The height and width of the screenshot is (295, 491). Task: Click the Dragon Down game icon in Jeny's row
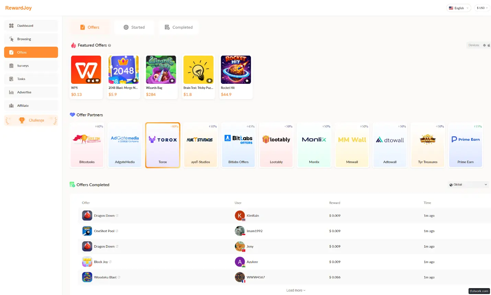pyautogui.click(x=87, y=247)
